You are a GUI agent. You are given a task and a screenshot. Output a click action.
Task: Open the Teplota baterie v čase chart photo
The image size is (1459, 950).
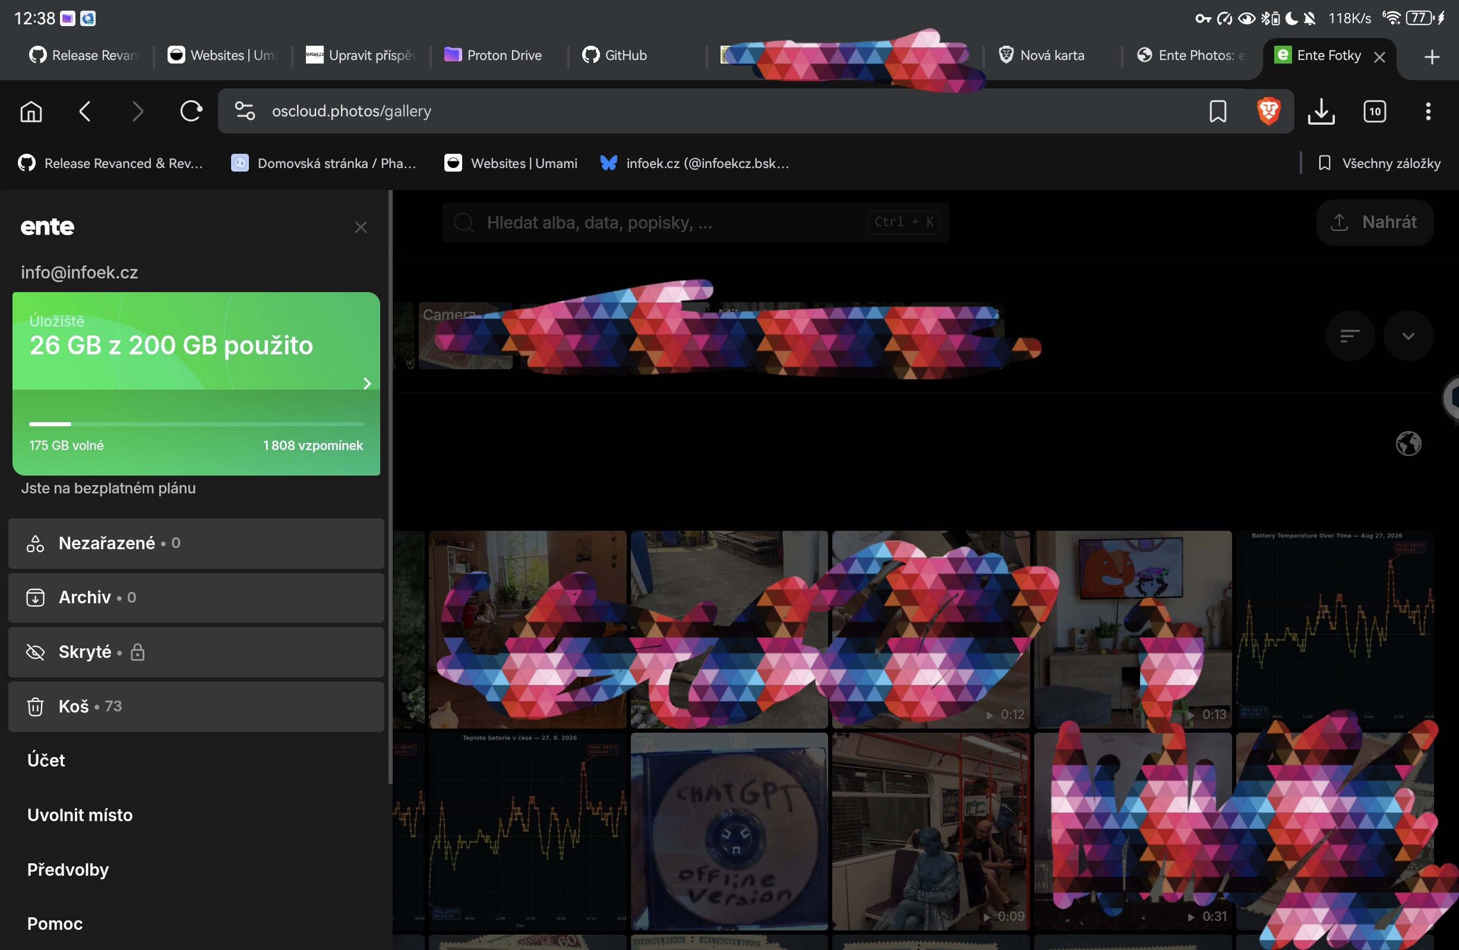[527, 832]
